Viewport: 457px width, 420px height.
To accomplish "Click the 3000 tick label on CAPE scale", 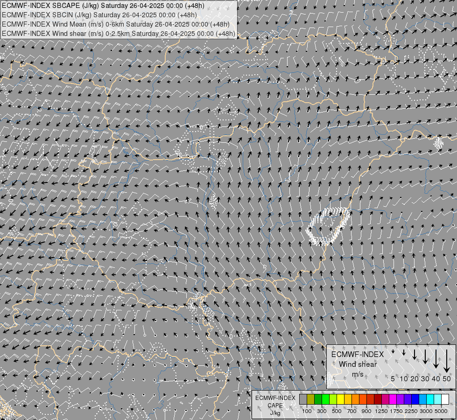I will (x=426, y=411).
